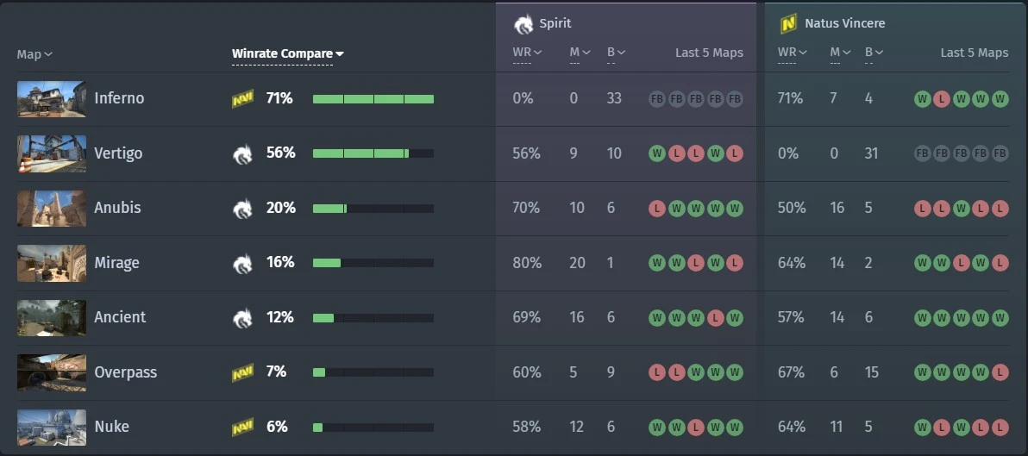
Task: Open the Inferno map thumbnail
Action: [51, 99]
